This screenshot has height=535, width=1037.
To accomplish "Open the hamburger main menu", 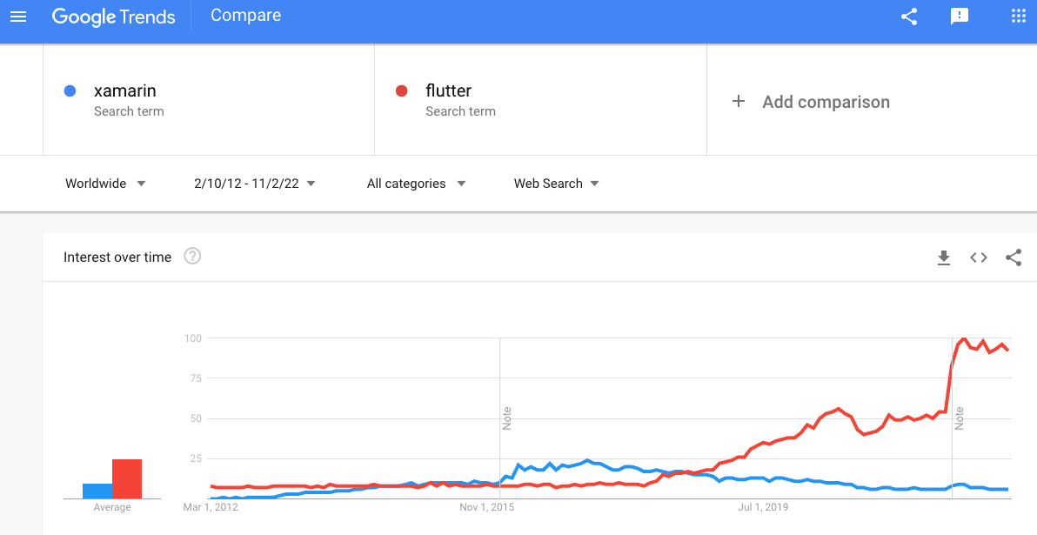I will point(18,17).
